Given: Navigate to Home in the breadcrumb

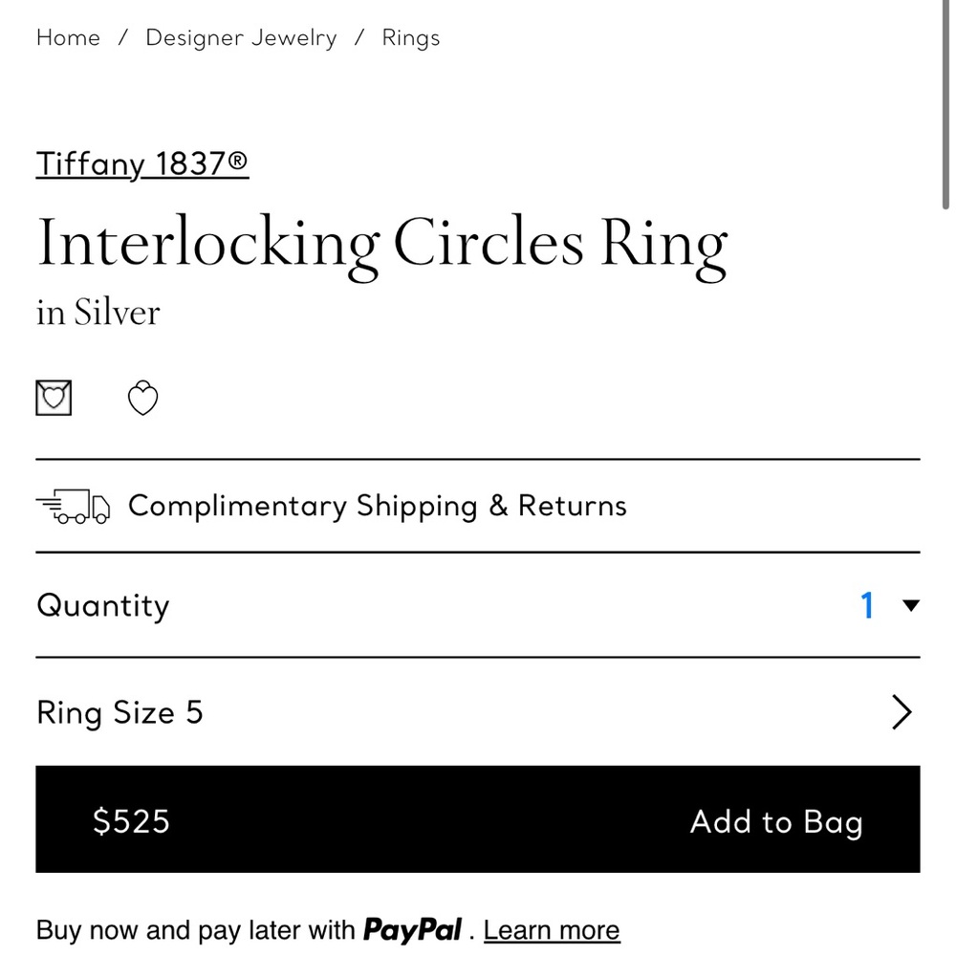Looking at the screenshot, I should (68, 38).
